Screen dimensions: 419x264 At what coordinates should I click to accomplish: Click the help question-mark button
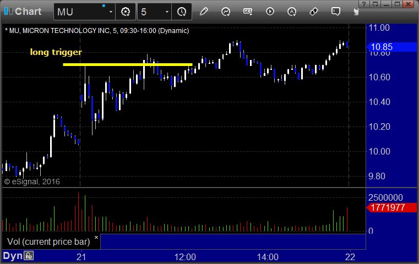pos(364,4)
